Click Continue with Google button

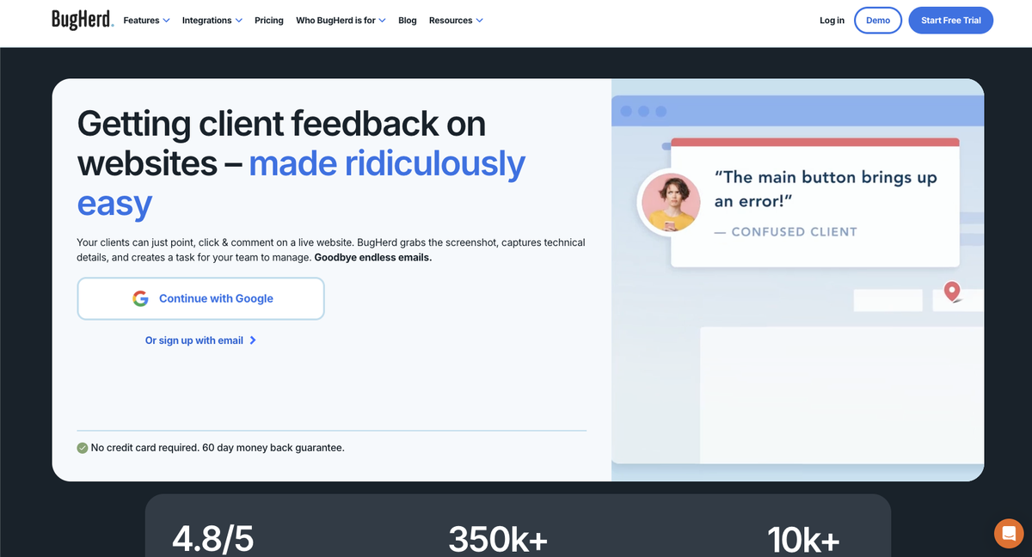[x=200, y=298]
